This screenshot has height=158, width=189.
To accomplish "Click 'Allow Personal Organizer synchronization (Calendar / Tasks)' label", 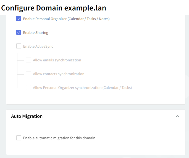I will [82, 88].
